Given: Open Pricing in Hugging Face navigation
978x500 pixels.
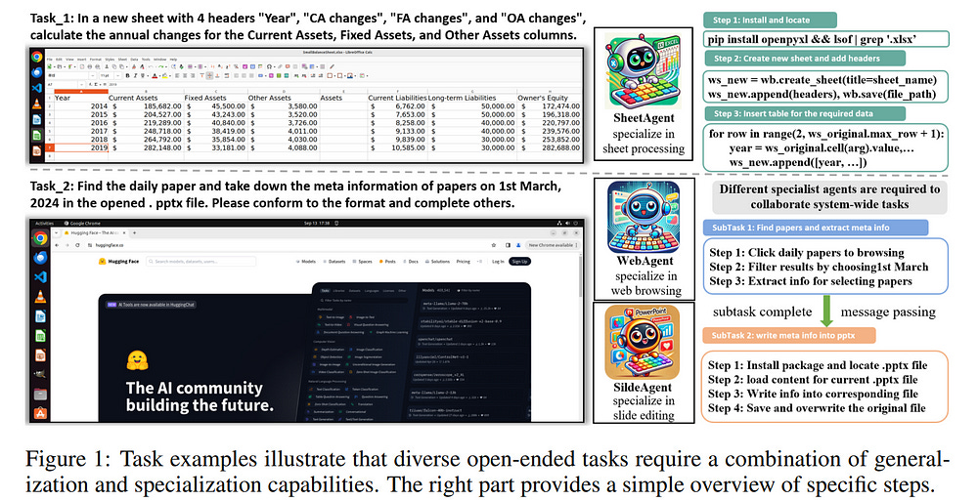Looking at the screenshot, I should click(x=463, y=262).
